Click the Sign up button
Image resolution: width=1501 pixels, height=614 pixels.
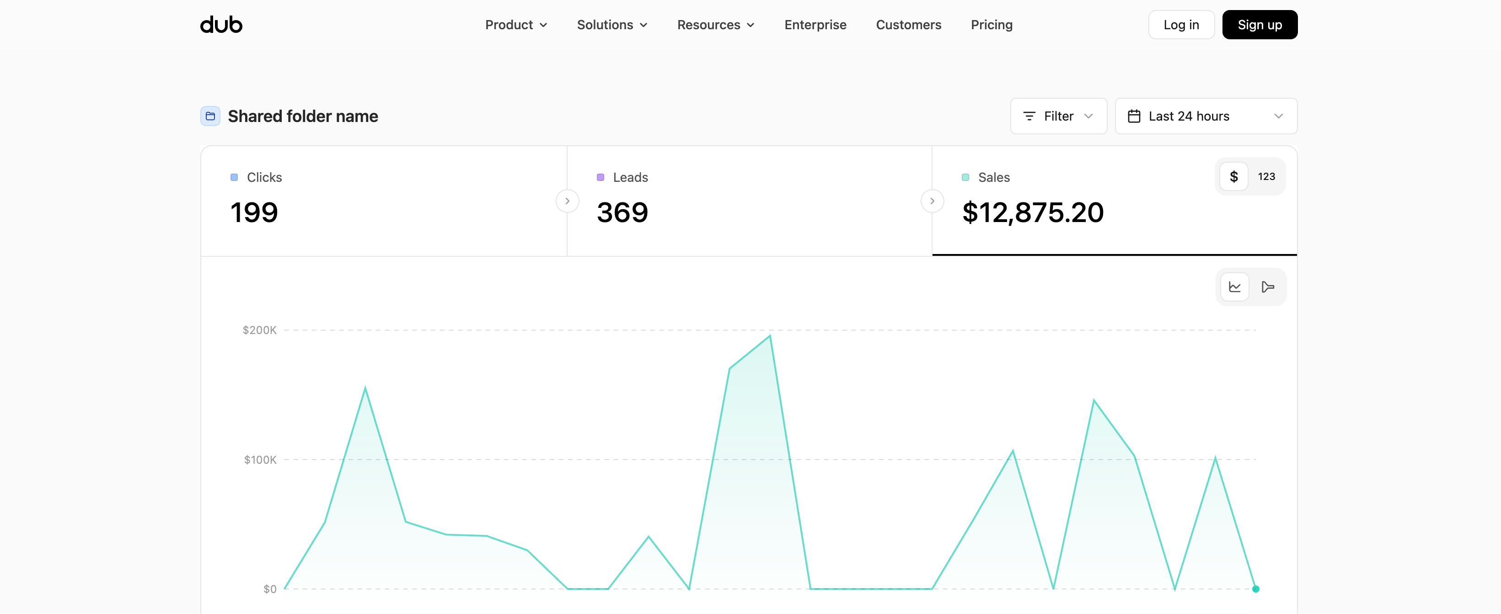point(1259,25)
